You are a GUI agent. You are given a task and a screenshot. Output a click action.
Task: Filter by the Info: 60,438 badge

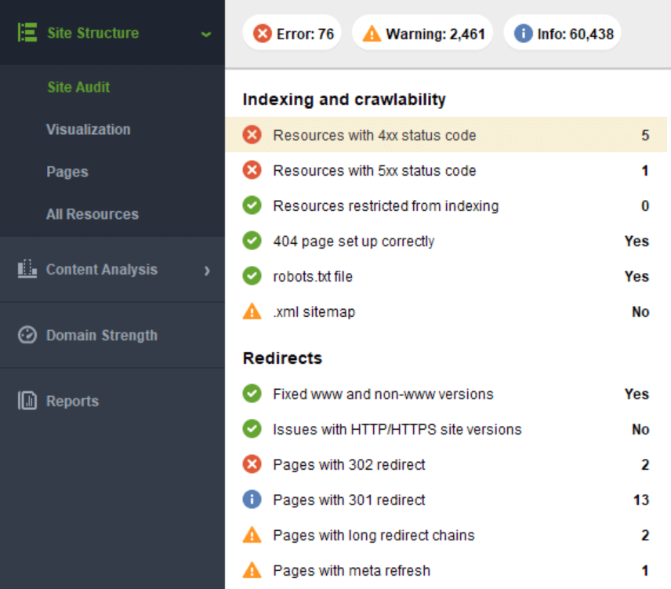[x=562, y=34]
